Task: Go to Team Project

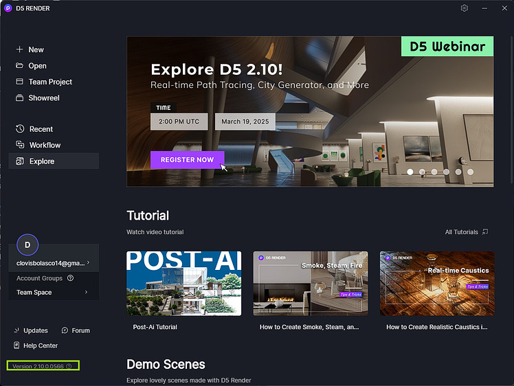Action: click(50, 82)
